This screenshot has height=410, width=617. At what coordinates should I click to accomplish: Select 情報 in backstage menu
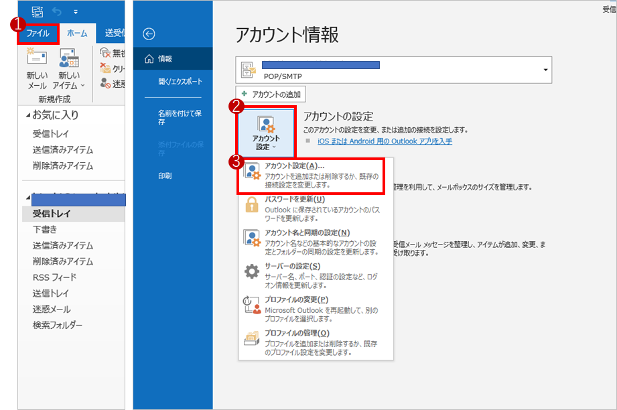pos(173,59)
